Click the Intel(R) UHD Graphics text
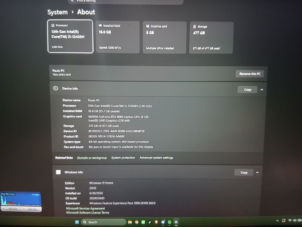302x227 pixels. [109, 120]
